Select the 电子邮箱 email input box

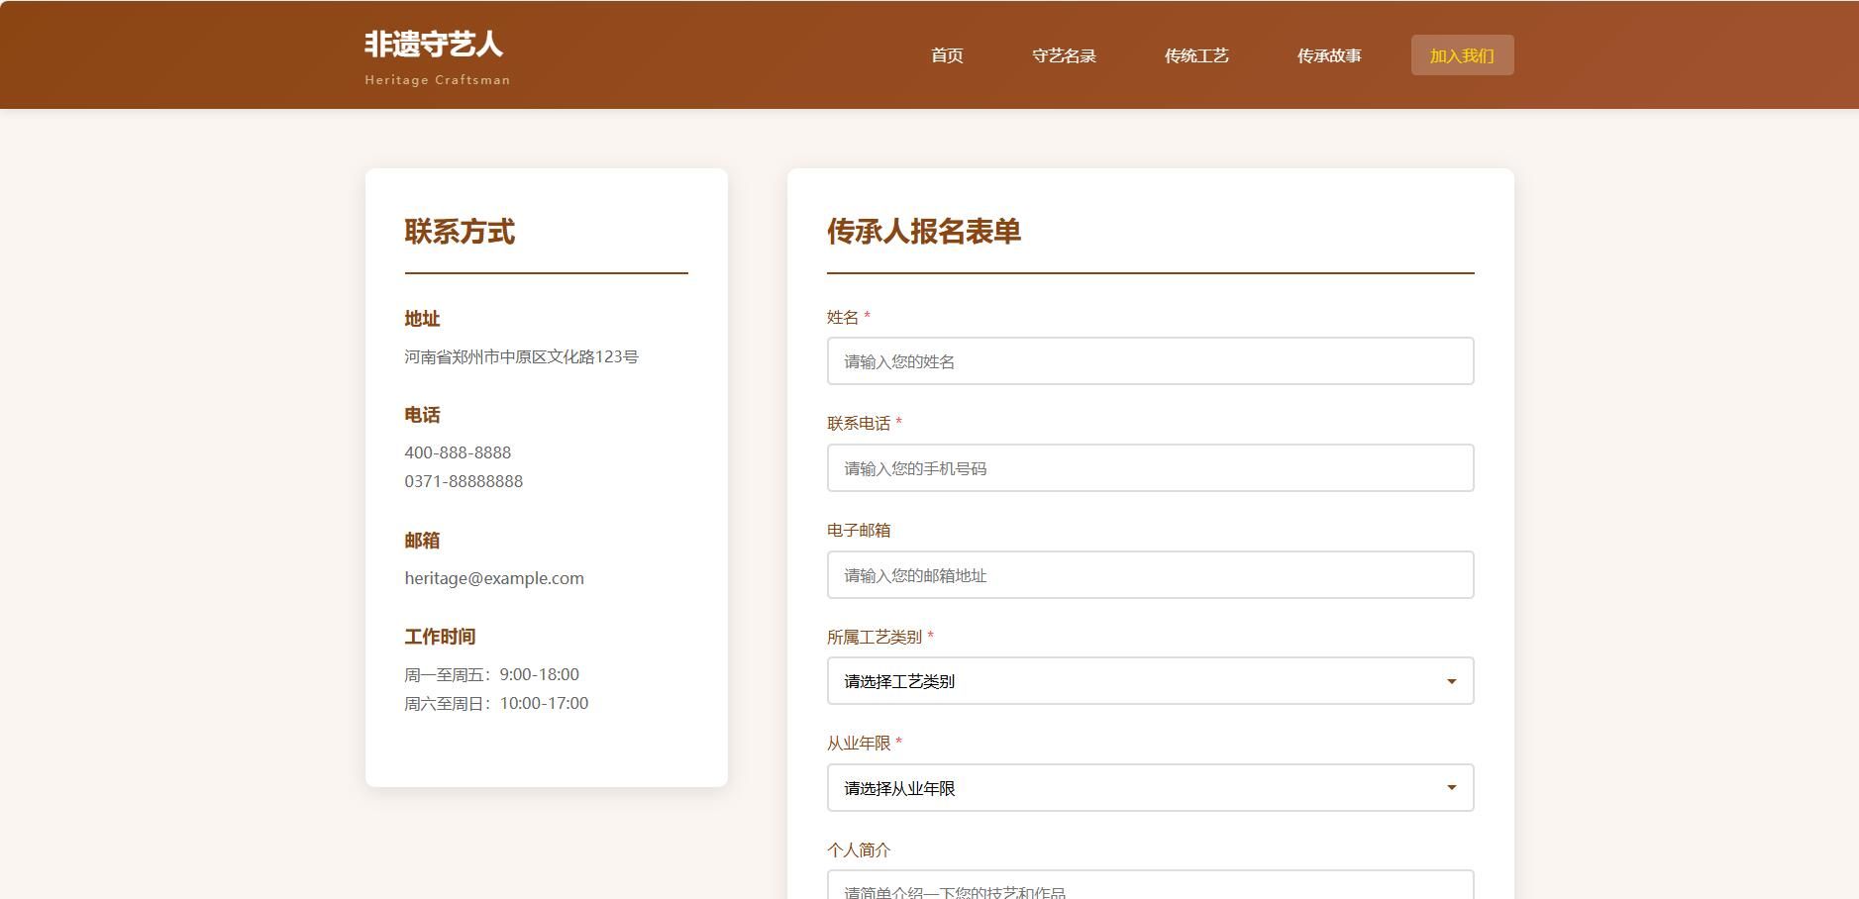coord(1150,575)
